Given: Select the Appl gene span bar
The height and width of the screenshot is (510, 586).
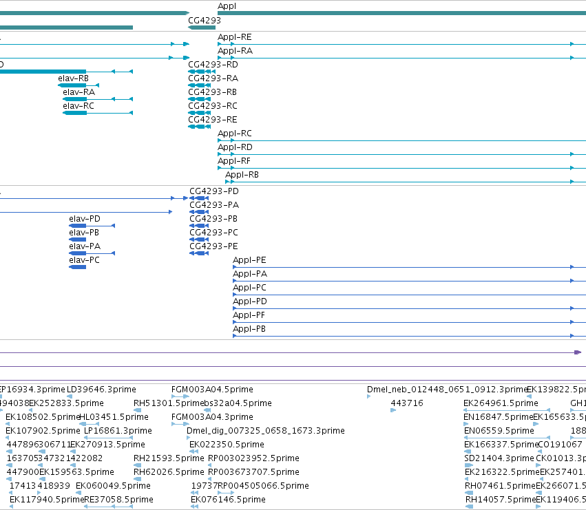Looking at the screenshot, I should [x=401, y=14].
